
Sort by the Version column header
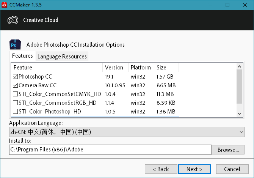click(x=115, y=68)
